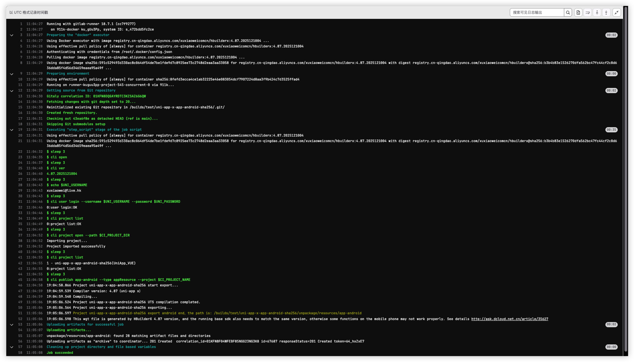This screenshot has height=362, width=634.
Task: Click the 'Getting source from Git repository' header
Action: click(81, 90)
